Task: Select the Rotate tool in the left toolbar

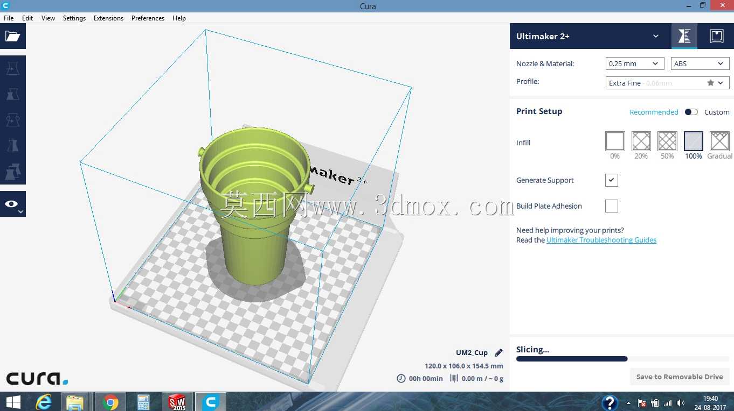Action: pyautogui.click(x=12, y=120)
